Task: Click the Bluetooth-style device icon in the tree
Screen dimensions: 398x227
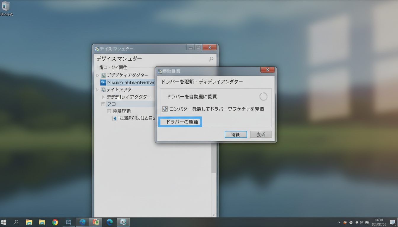Action: (x=115, y=118)
